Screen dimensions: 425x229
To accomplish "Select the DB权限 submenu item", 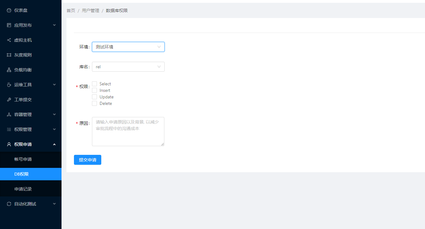I will (x=31, y=174).
